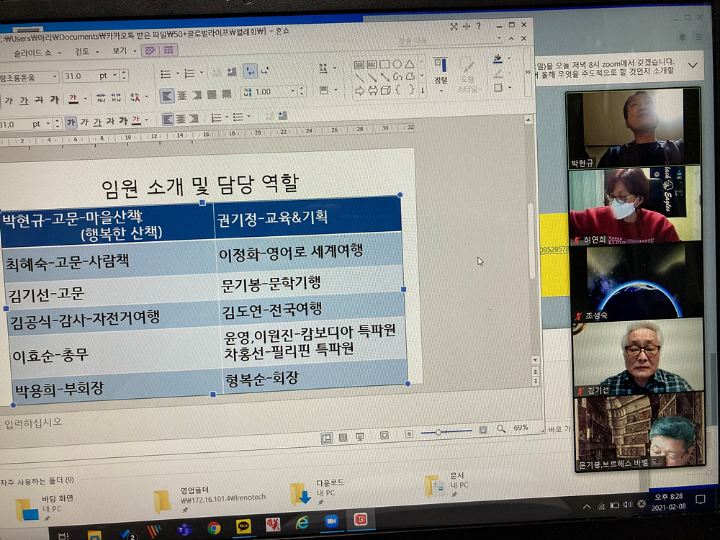Select the ellipse shape tool
The image size is (720, 540).
[396, 64]
